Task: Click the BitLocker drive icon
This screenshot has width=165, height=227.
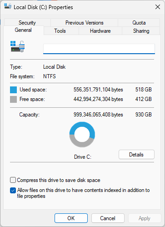Action: click(17, 46)
